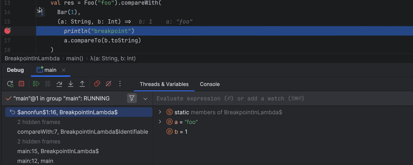Image resolution: width=413 pixels, height=165 pixels.
Task: Expand static members of BreakpointInLambda$
Action: 160,112
